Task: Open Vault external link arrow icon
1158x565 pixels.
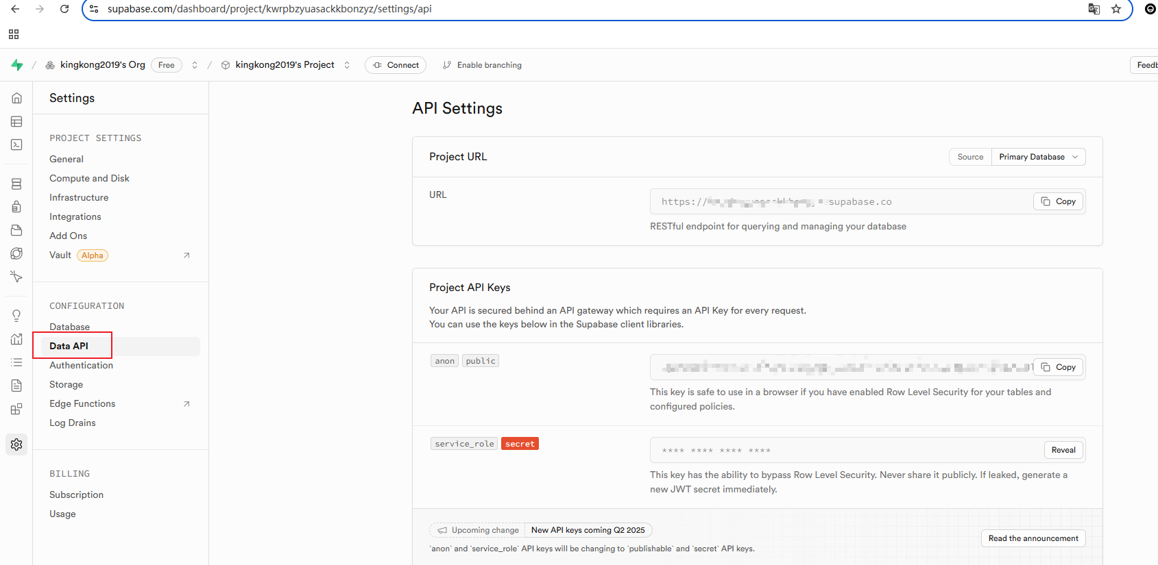Action: 186,255
